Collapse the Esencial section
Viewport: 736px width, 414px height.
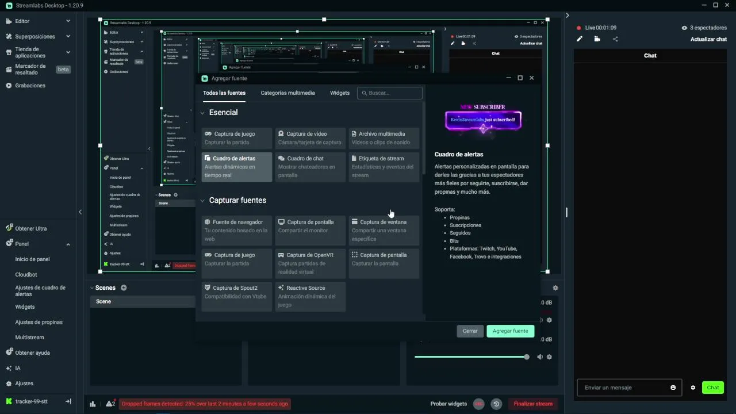(x=202, y=113)
